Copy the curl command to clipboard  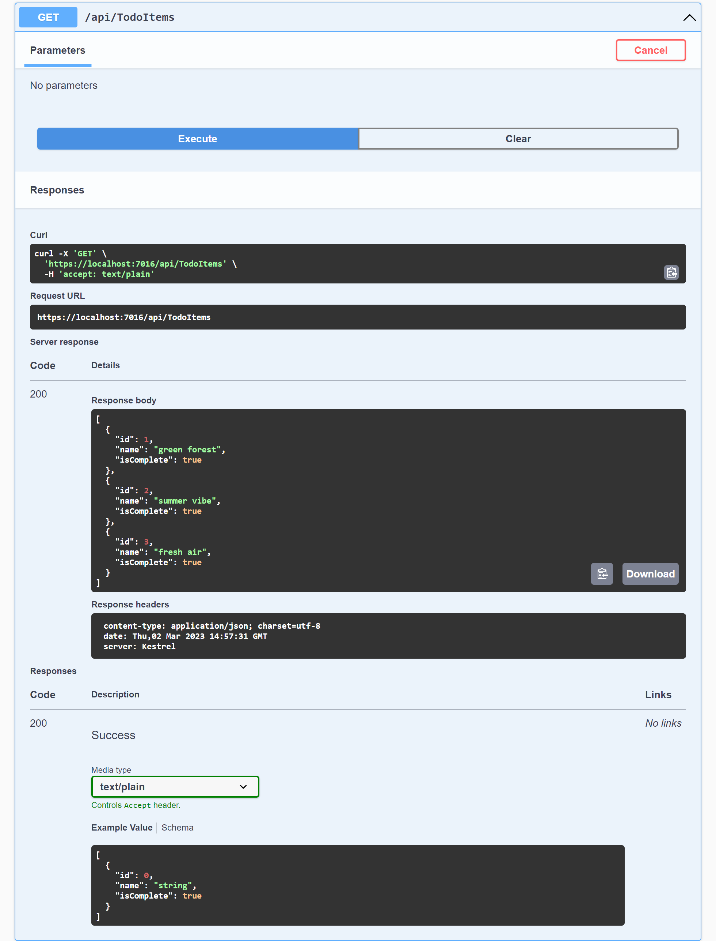coord(671,272)
